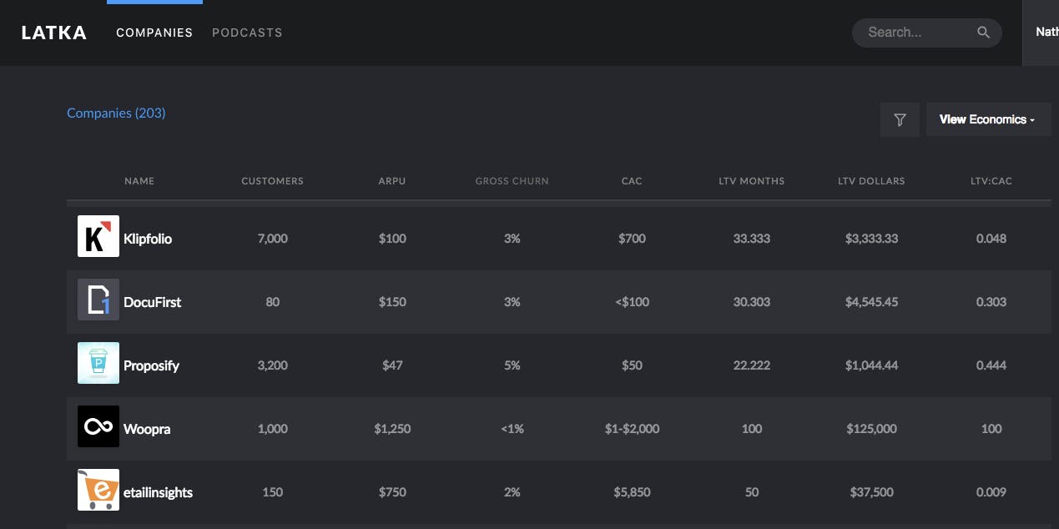Sort by the LTV:CAC column header
The width and height of the screenshot is (1059, 529).
[x=991, y=181]
